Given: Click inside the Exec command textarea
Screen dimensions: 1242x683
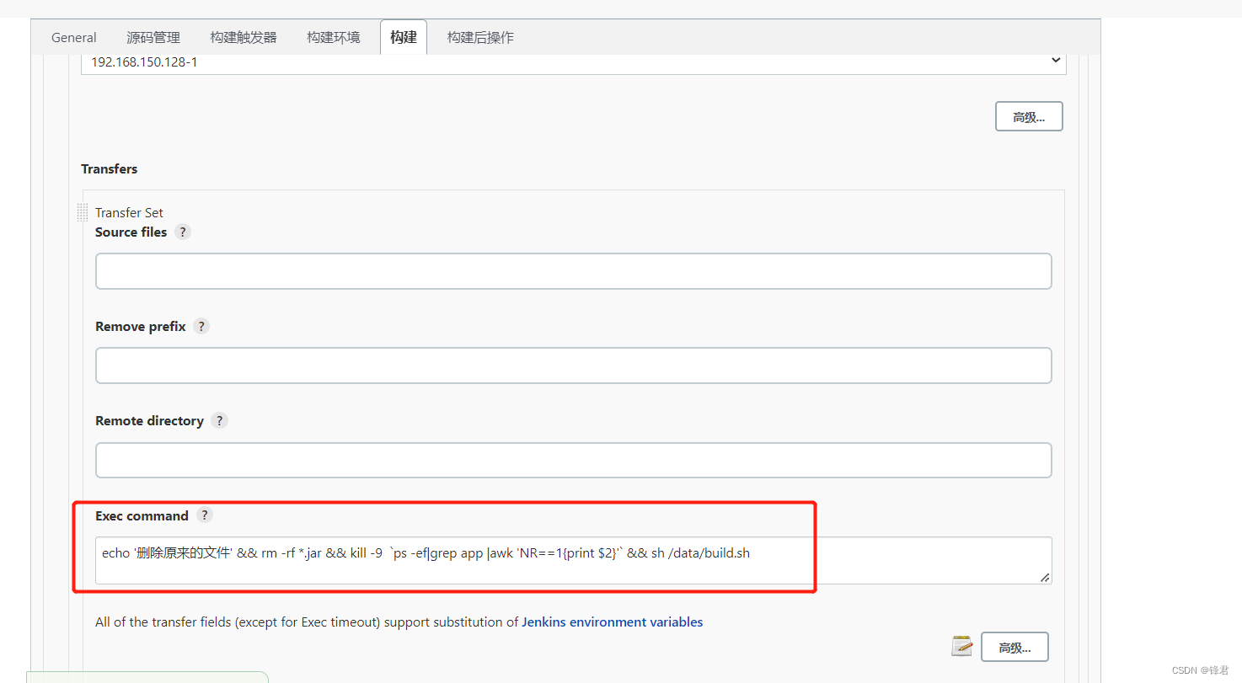Looking at the screenshot, I should point(574,561).
